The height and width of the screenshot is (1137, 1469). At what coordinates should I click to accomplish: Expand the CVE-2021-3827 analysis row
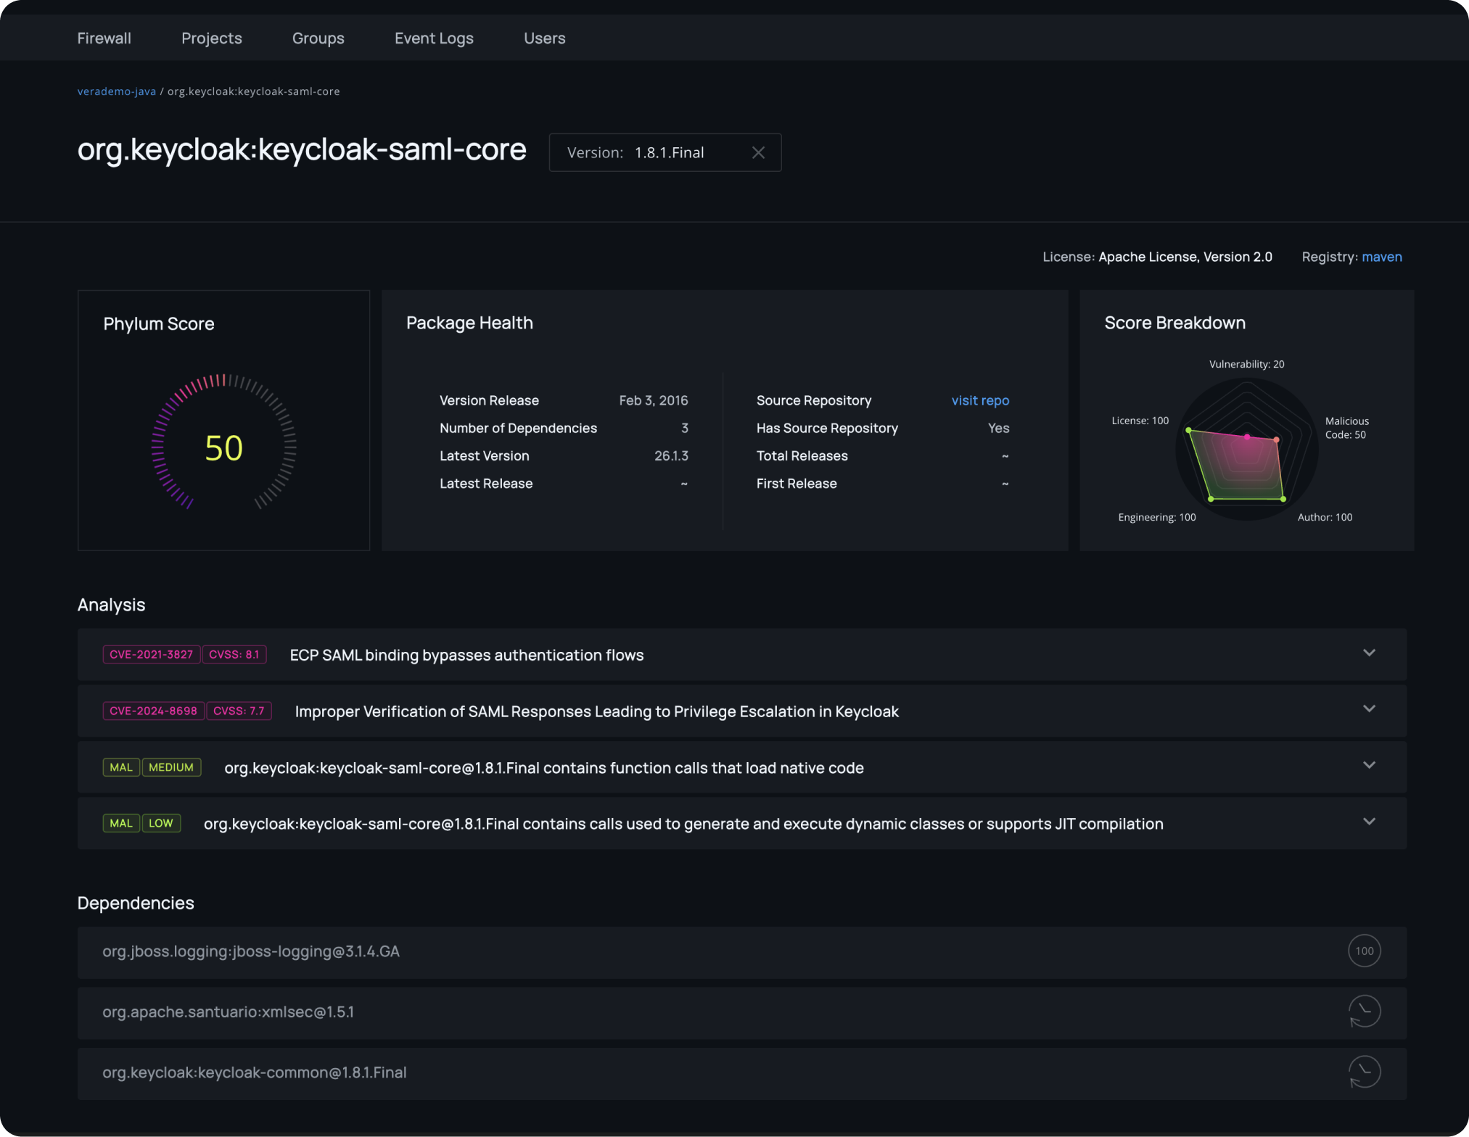(741, 655)
